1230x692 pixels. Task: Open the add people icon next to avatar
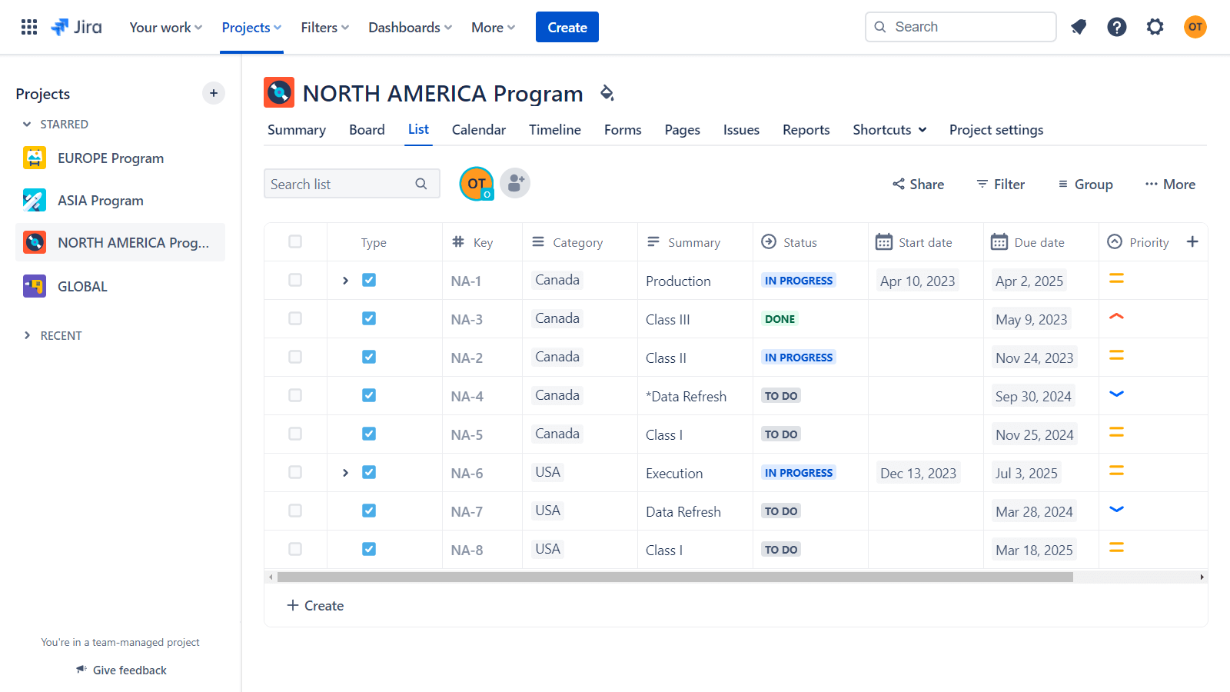click(514, 183)
